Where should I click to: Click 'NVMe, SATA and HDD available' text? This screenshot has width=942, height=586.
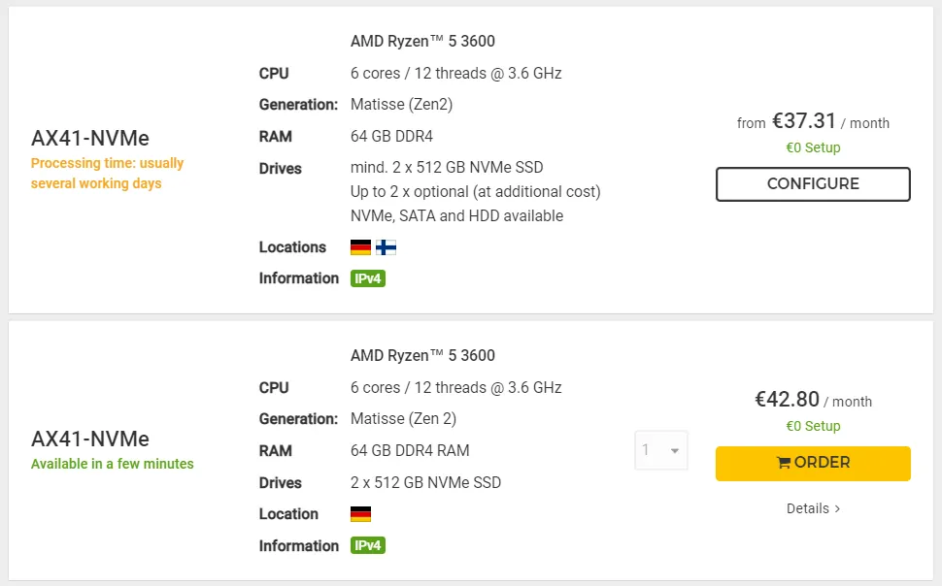(456, 215)
